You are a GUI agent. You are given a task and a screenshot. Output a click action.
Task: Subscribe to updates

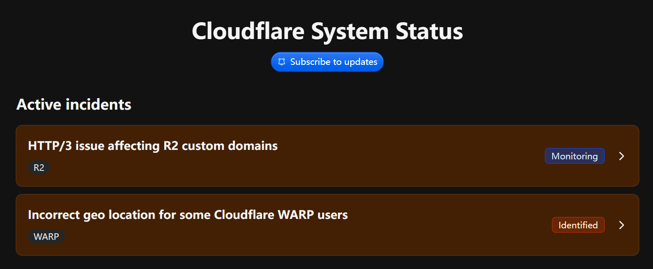(327, 62)
